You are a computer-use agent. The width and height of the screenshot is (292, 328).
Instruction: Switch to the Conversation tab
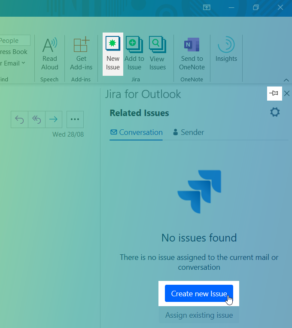coord(136,132)
